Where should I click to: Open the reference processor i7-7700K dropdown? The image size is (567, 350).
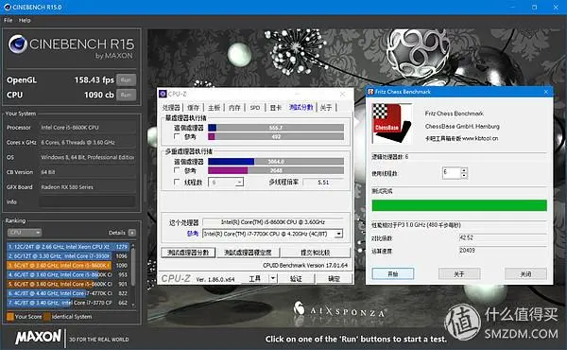[x=338, y=234]
